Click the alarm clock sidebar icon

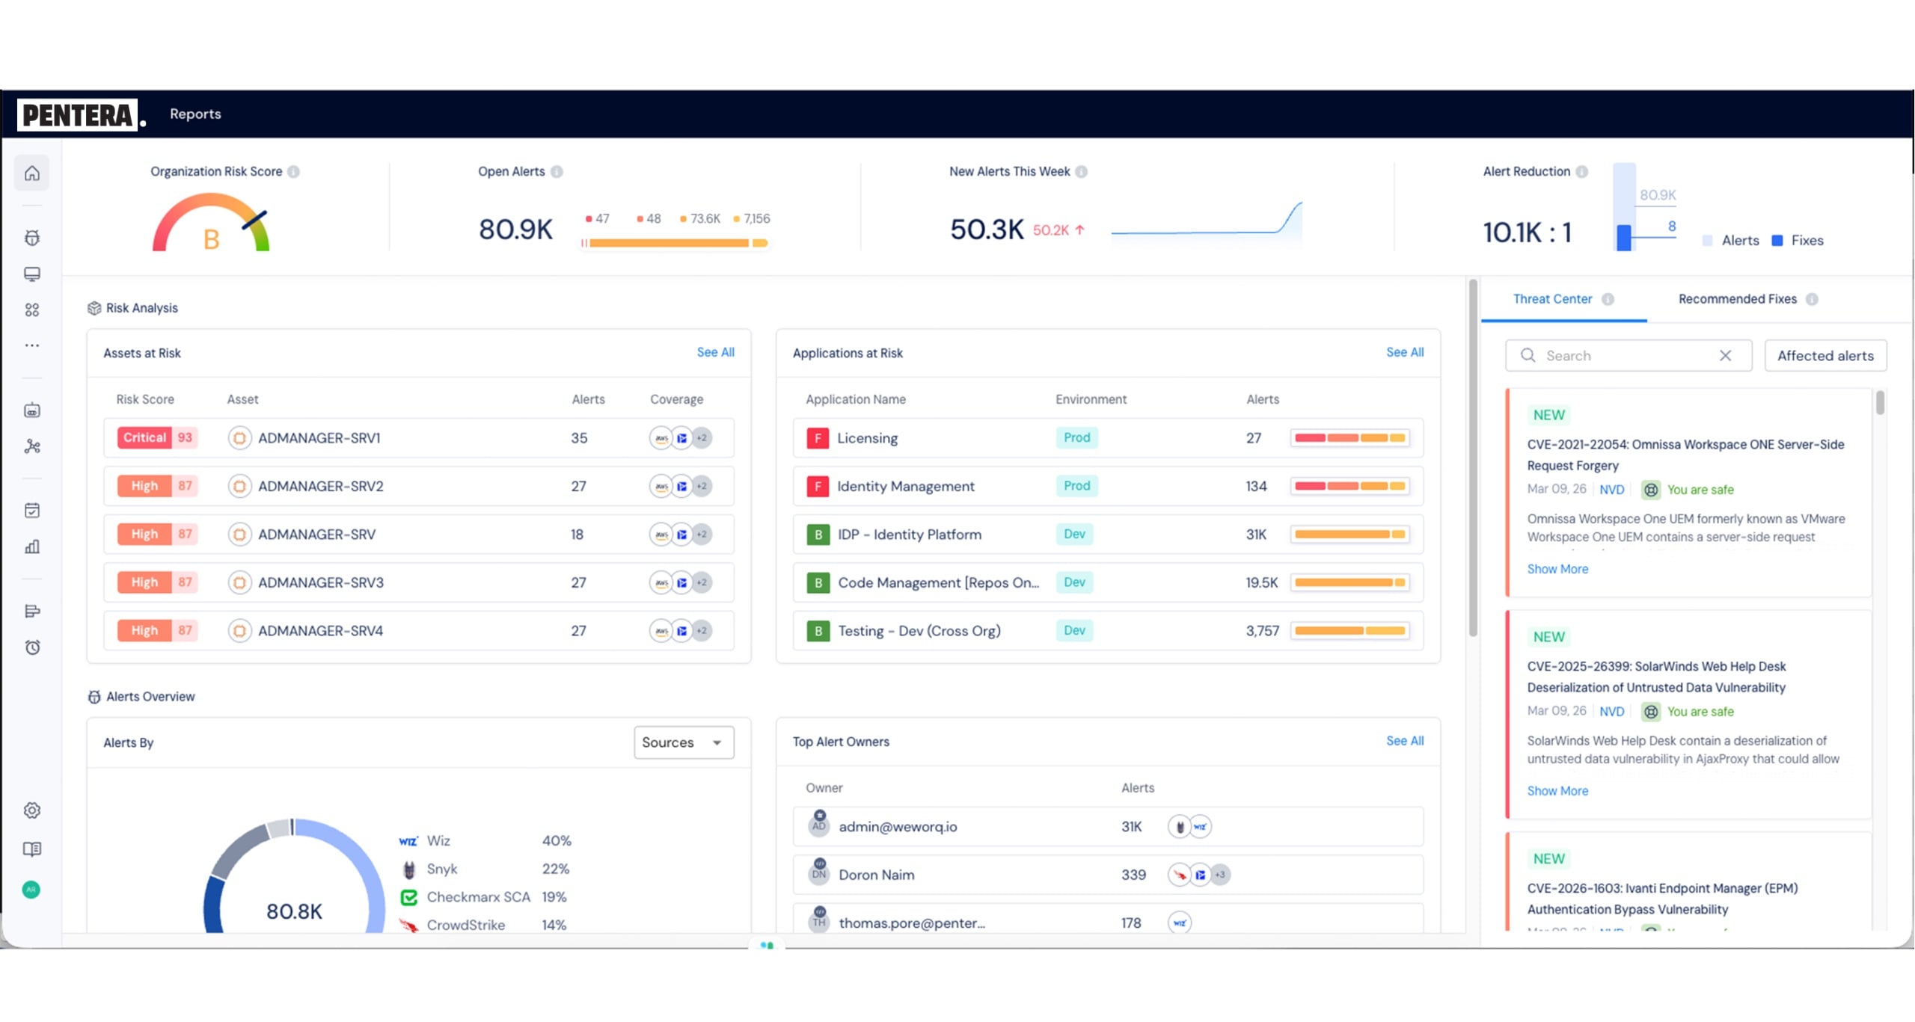click(x=31, y=647)
